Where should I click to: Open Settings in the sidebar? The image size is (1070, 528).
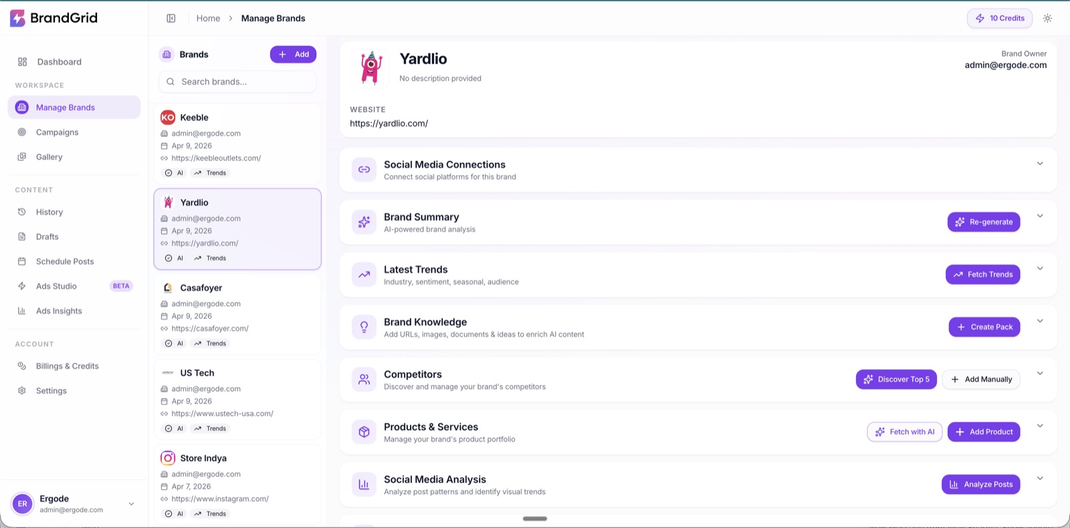[74, 391]
